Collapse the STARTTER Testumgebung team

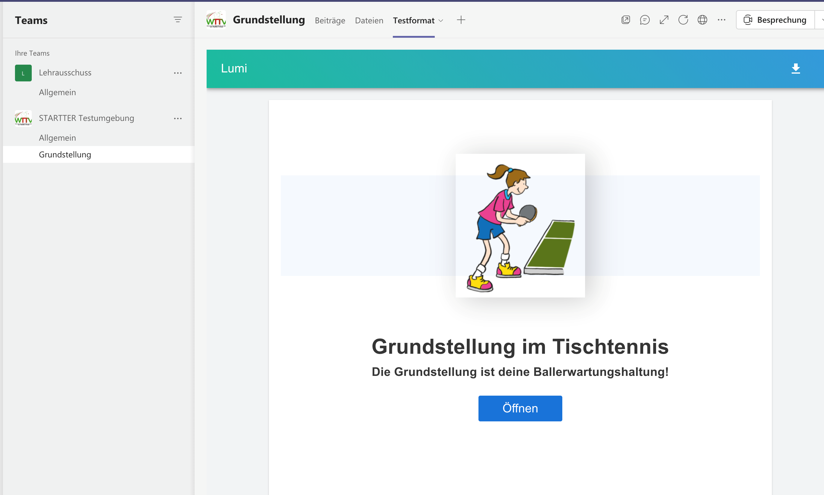(x=86, y=118)
